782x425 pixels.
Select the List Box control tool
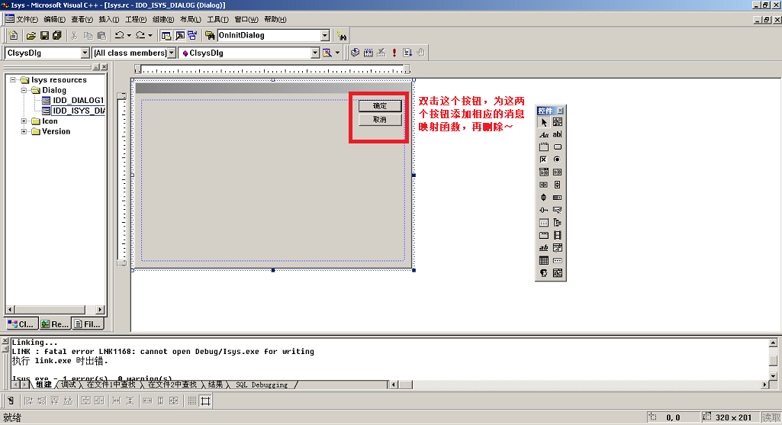click(x=558, y=172)
